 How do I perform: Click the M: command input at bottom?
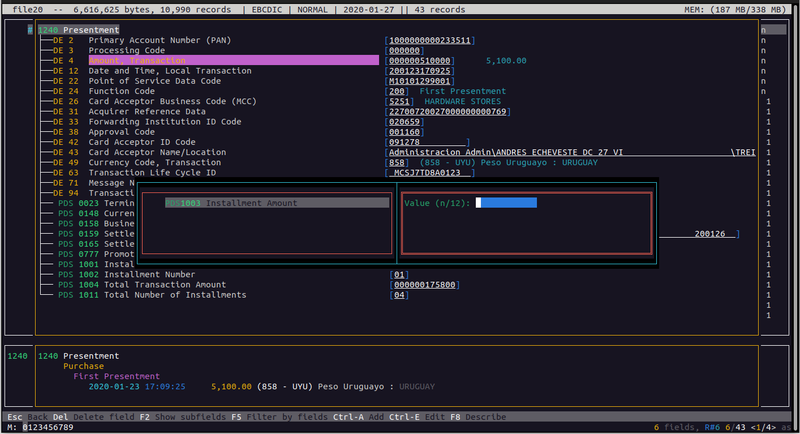tap(48, 427)
